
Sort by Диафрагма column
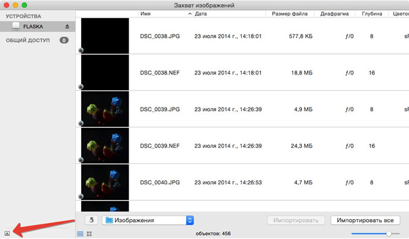coord(334,14)
